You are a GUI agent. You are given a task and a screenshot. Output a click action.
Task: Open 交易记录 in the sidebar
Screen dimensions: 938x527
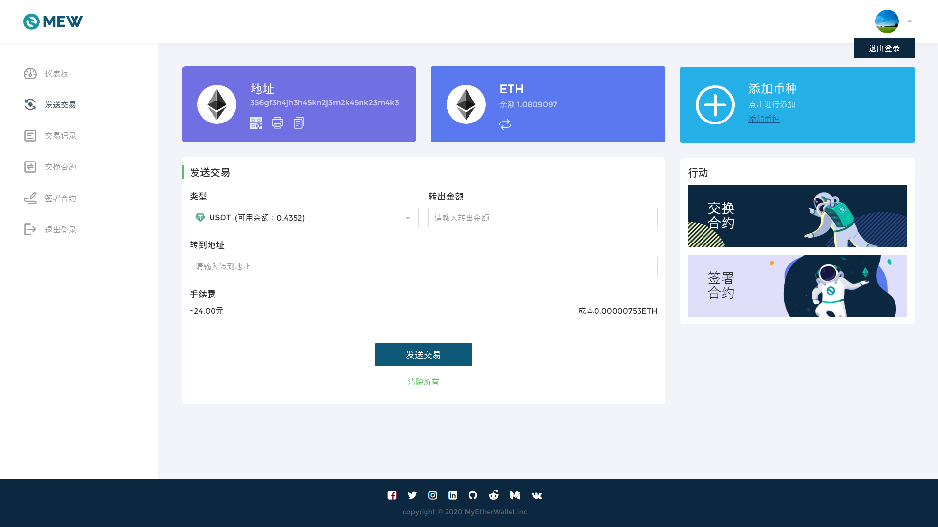(x=60, y=136)
